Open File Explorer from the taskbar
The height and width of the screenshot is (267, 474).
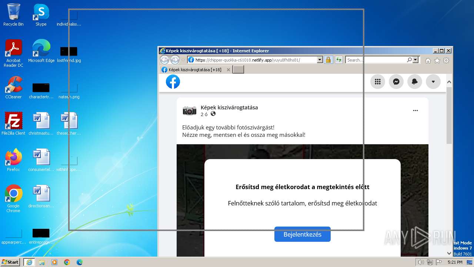point(42,262)
